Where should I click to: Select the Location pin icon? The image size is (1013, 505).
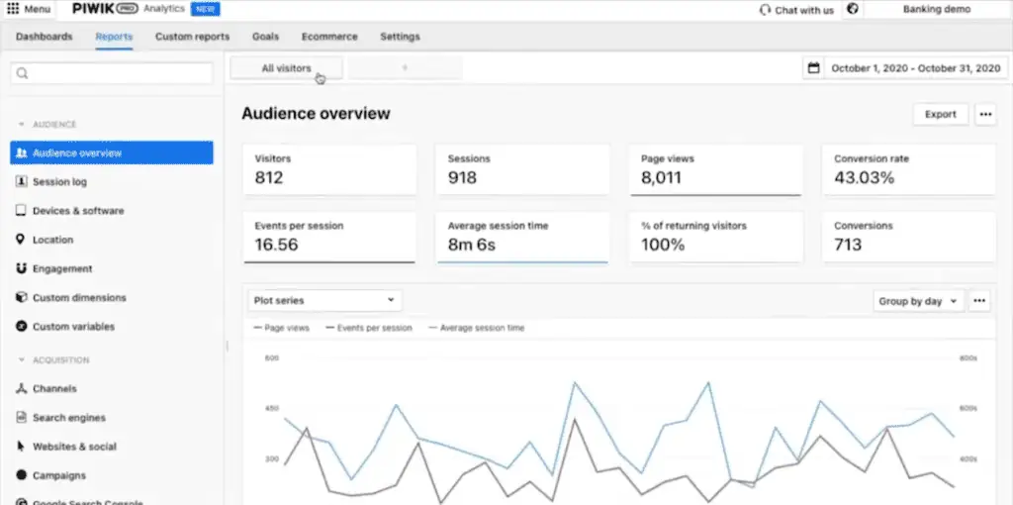pyautogui.click(x=22, y=240)
